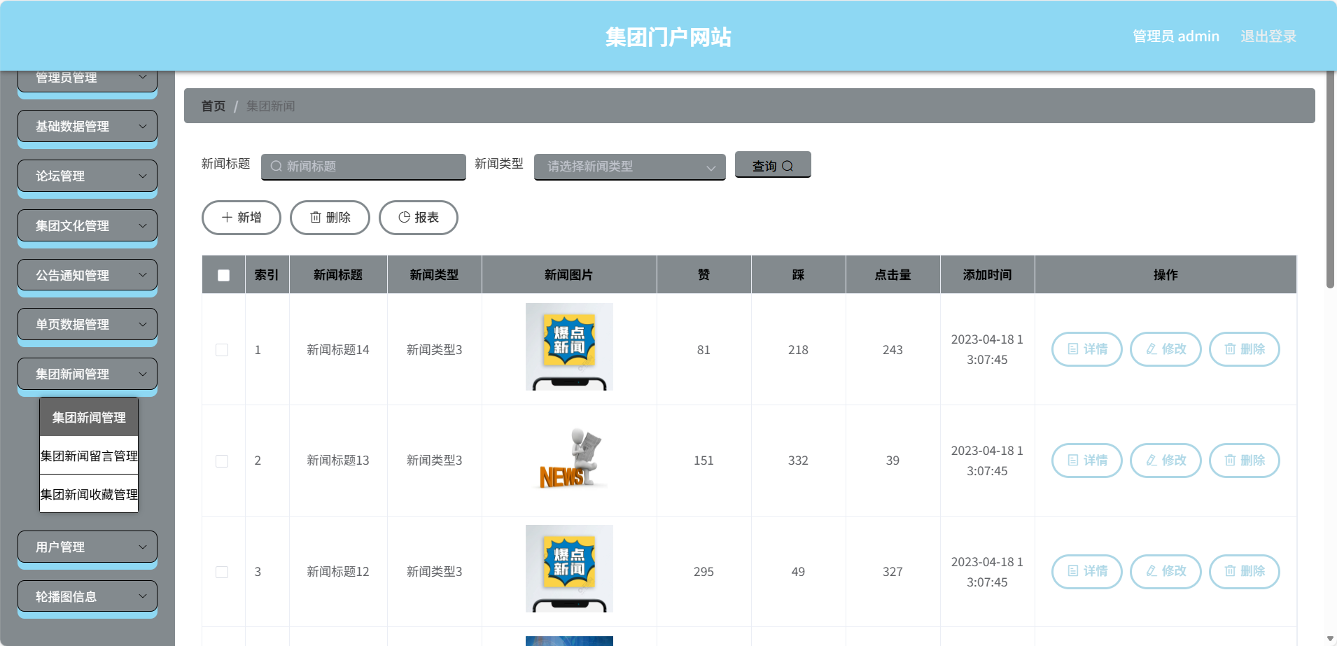The image size is (1337, 646).
Task: Select the 集团新闻管理 submenu item
Action: 89,417
